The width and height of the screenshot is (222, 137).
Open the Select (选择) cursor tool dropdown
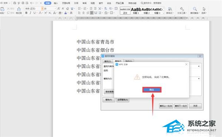coord(204,10)
